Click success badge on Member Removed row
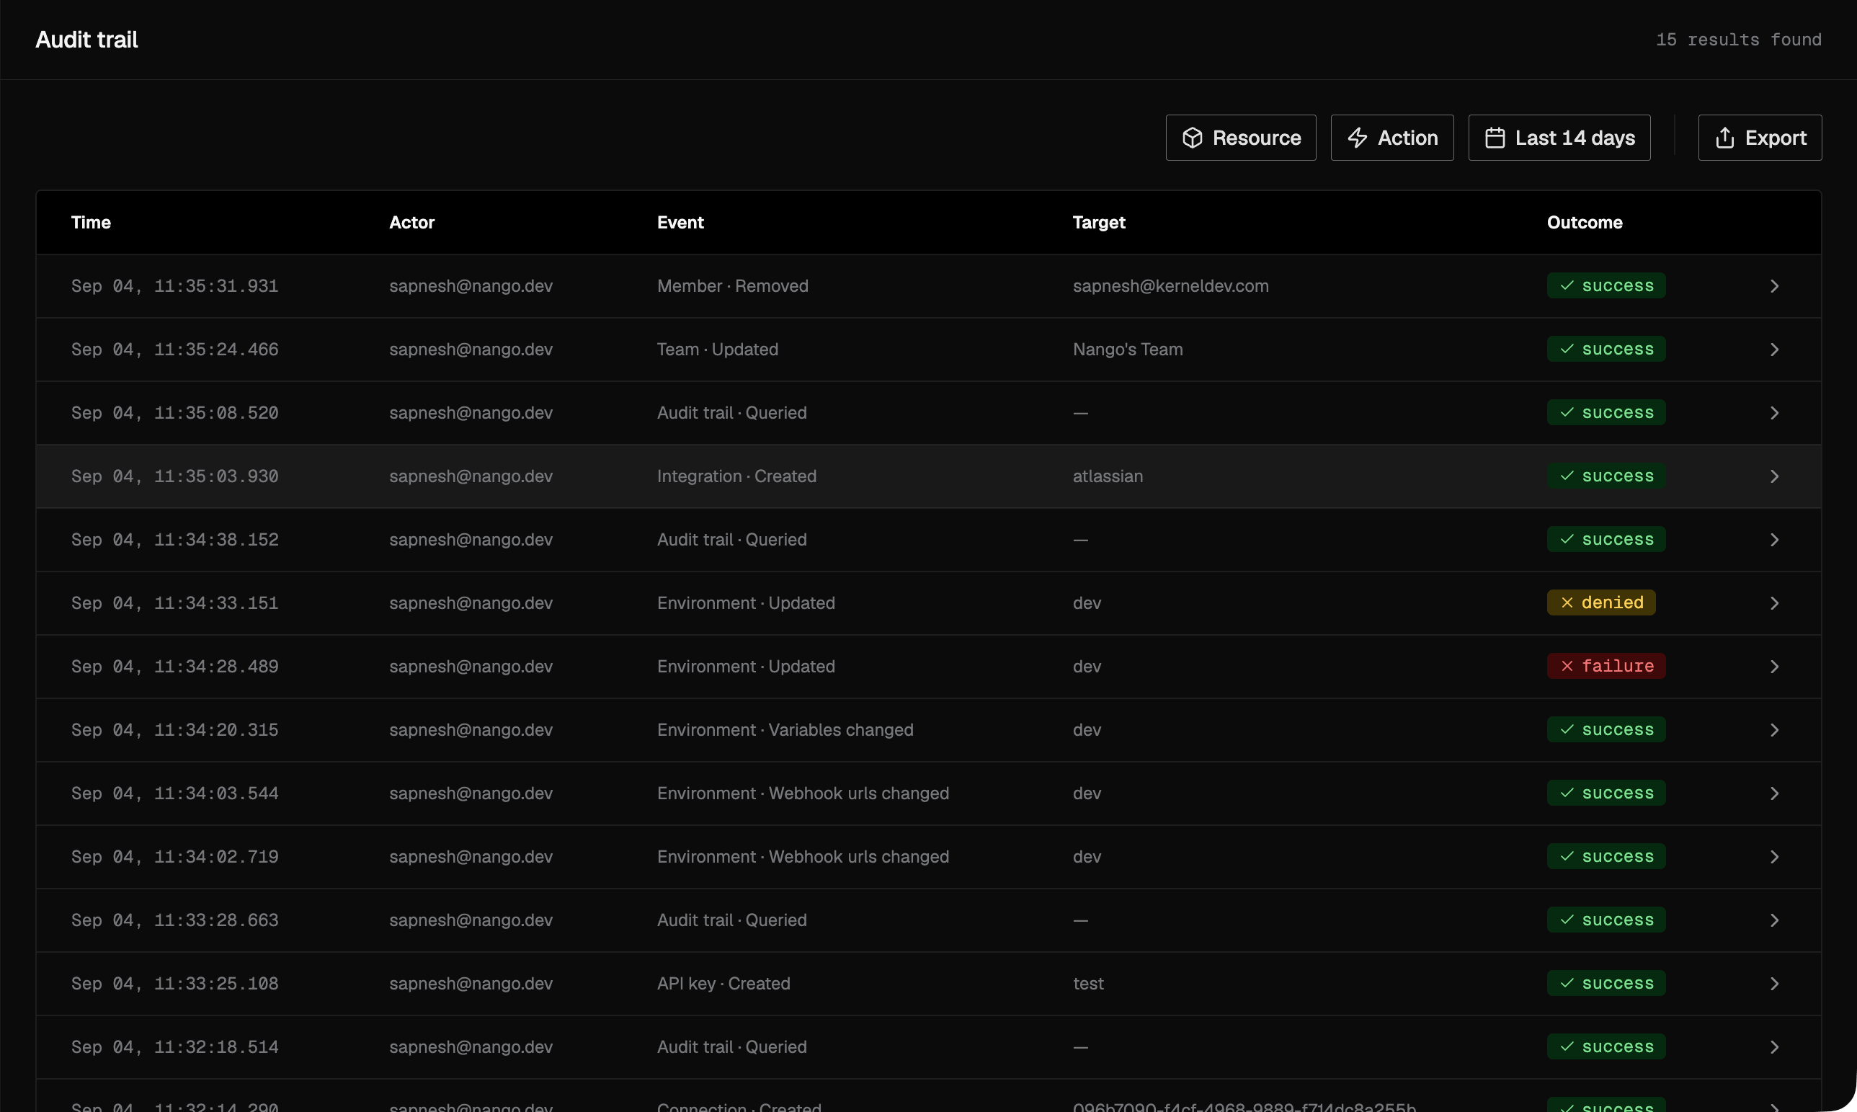Image resolution: width=1857 pixels, height=1112 pixels. [1606, 285]
